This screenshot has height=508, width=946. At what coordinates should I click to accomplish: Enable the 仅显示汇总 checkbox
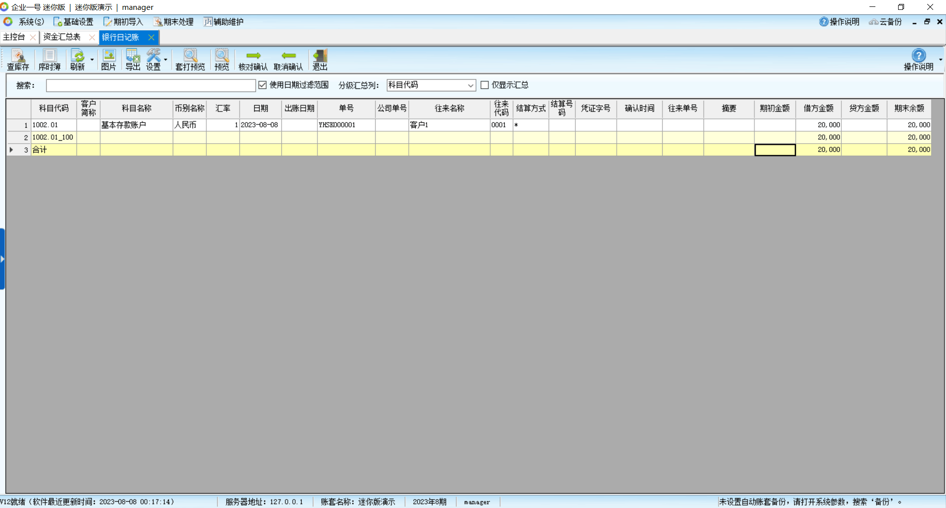pos(485,85)
